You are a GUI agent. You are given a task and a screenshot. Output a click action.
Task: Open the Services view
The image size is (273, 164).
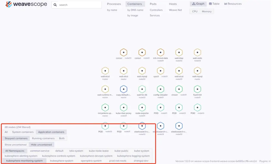(x=155, y=16)
